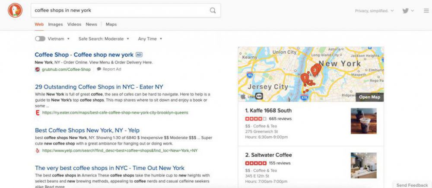Click the Saltwater Coffee star rating
Image resolution: width=432 pixels, height=188 pixels.
(256, 163)
